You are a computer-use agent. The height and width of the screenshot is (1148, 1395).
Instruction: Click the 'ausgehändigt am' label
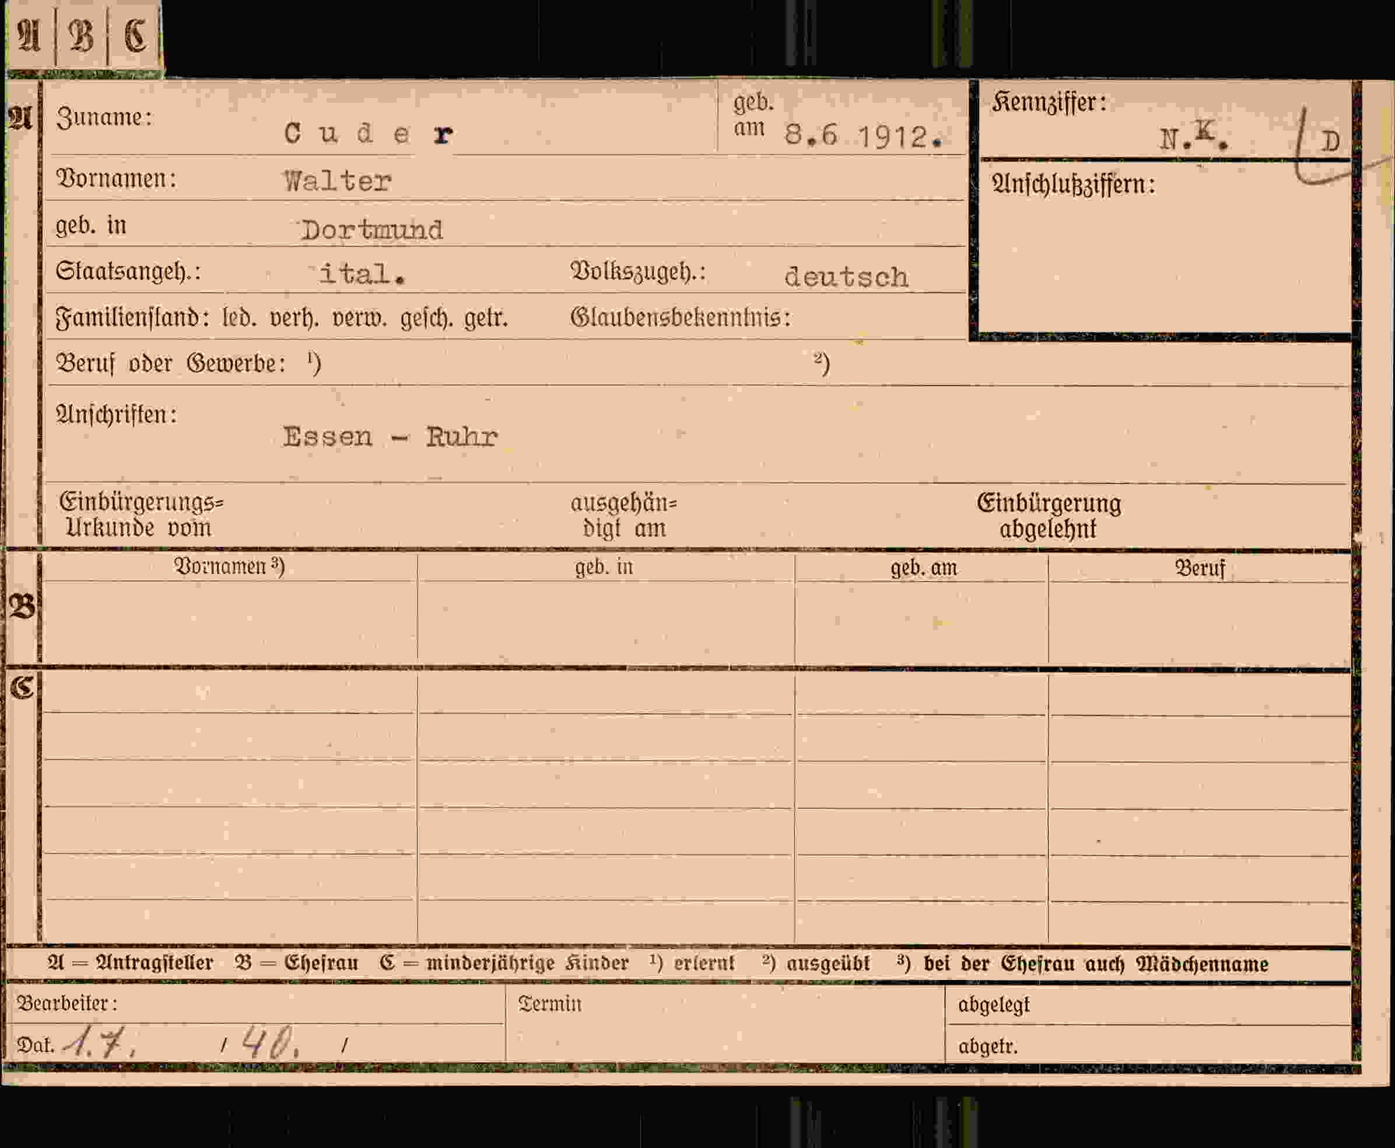pos(623,516)
